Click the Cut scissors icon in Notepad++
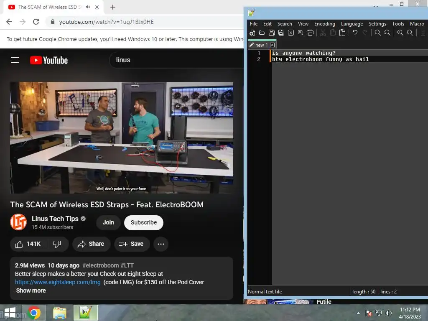 coord(323,33)
